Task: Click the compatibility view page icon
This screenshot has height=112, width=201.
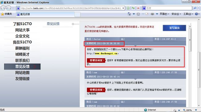Action: tap(128, 8)
